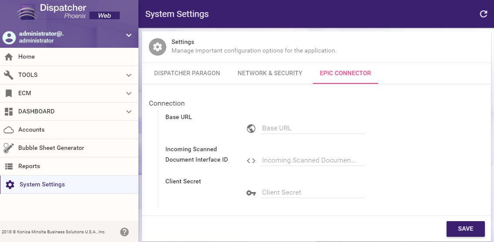The width and height of the screenshot is (494, 242).
Task: Click the Accounts cloud icon
Action: click(9, 129)
